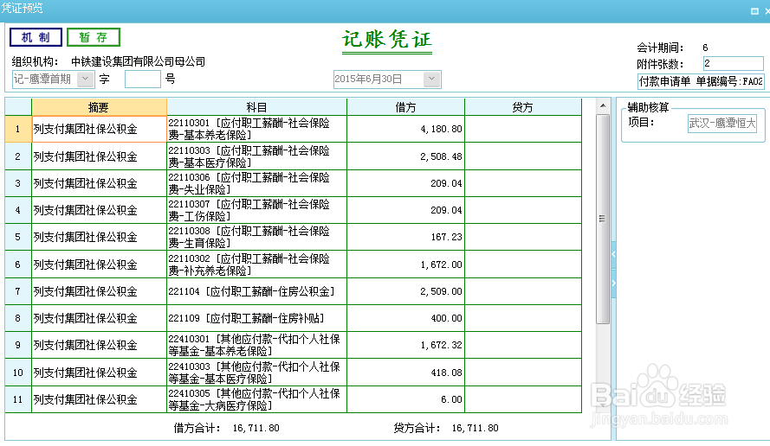Click the voucher number input field
Viewport: 770px width, 446px height.
click(x=142, y=79)
